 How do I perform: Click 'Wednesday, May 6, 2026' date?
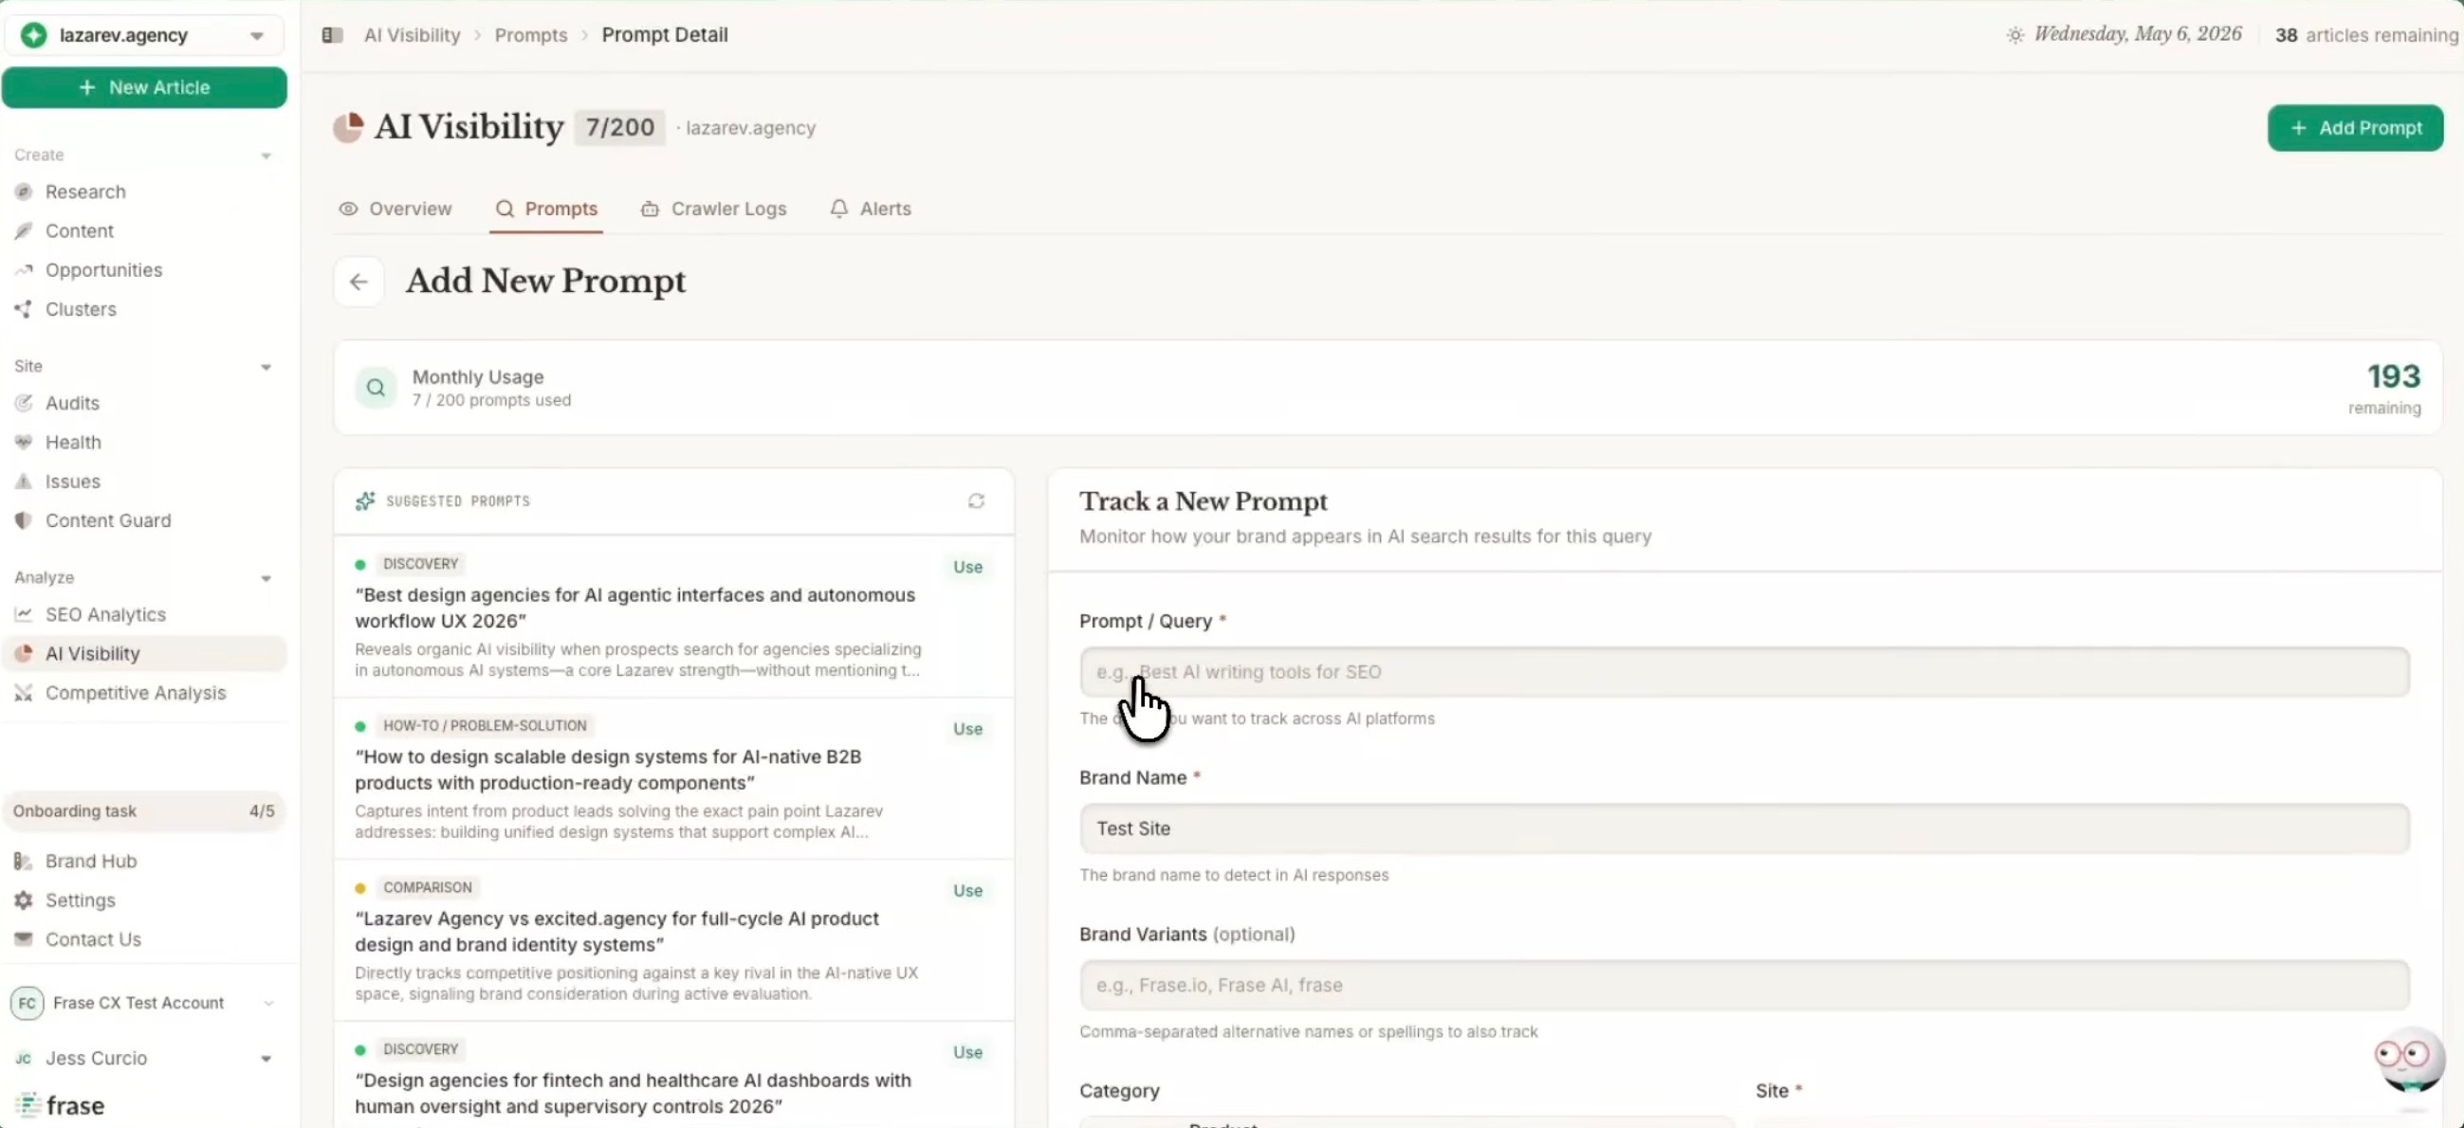coord(2137,34)
